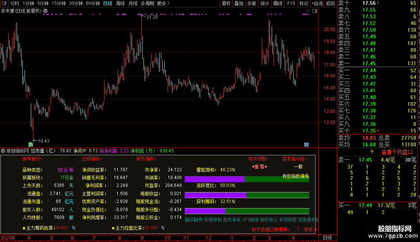Expand 更多 period options
The width and height of the screenshot is (420, 242).
[x=163, y=3]
